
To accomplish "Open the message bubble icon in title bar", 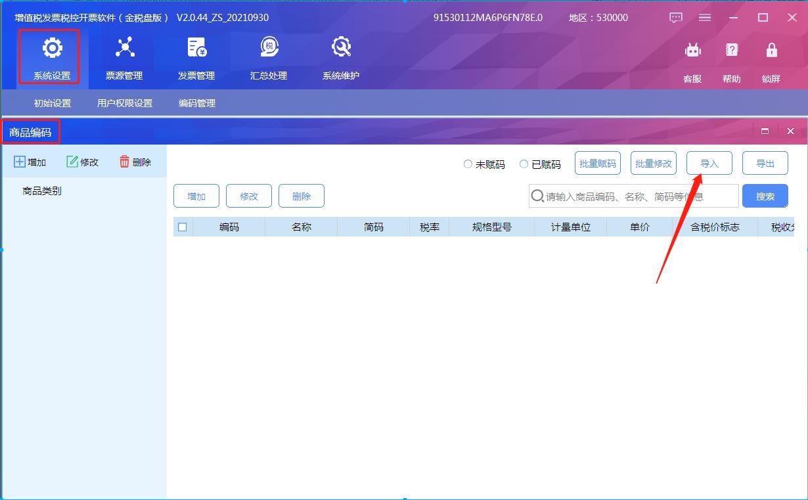I will [x=675, y=18].
